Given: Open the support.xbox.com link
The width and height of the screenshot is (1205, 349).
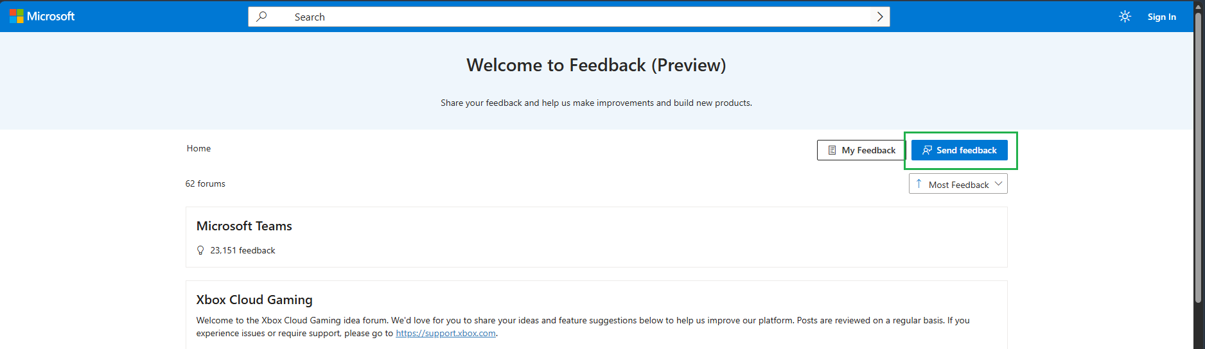Looking at the screenshot, I should tap(446, 333).
